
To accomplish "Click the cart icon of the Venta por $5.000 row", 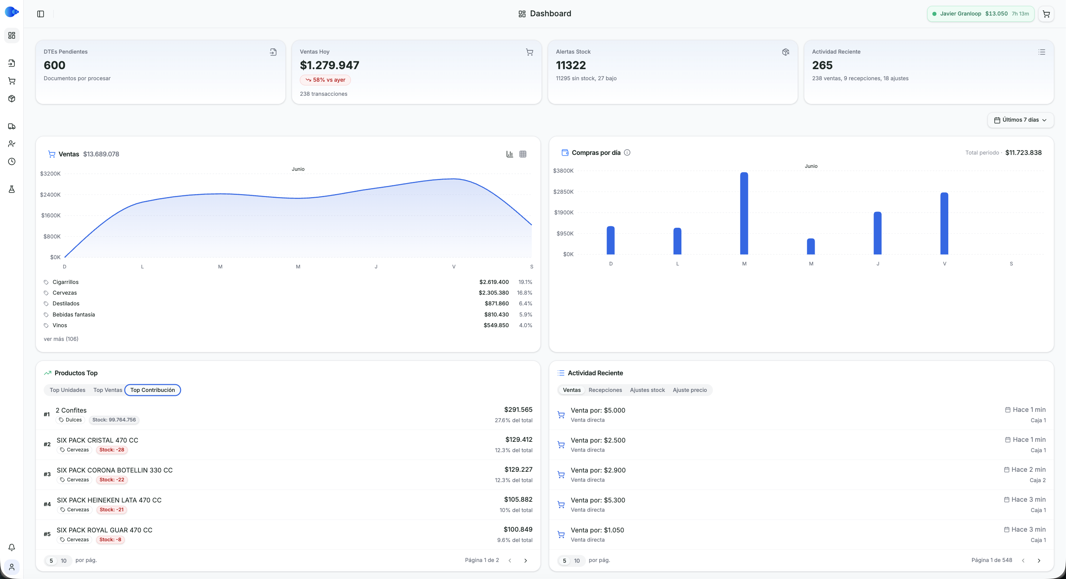I will pyautogui.click(x=561, y=414).
